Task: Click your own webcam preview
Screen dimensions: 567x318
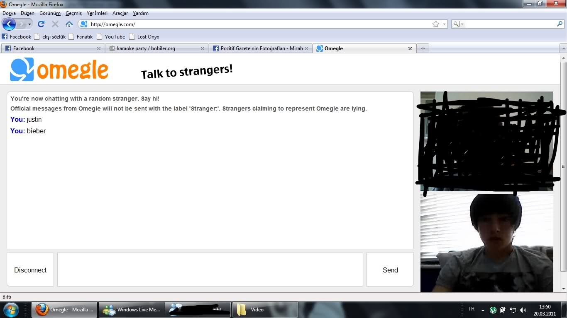Action: coord(487,243)
